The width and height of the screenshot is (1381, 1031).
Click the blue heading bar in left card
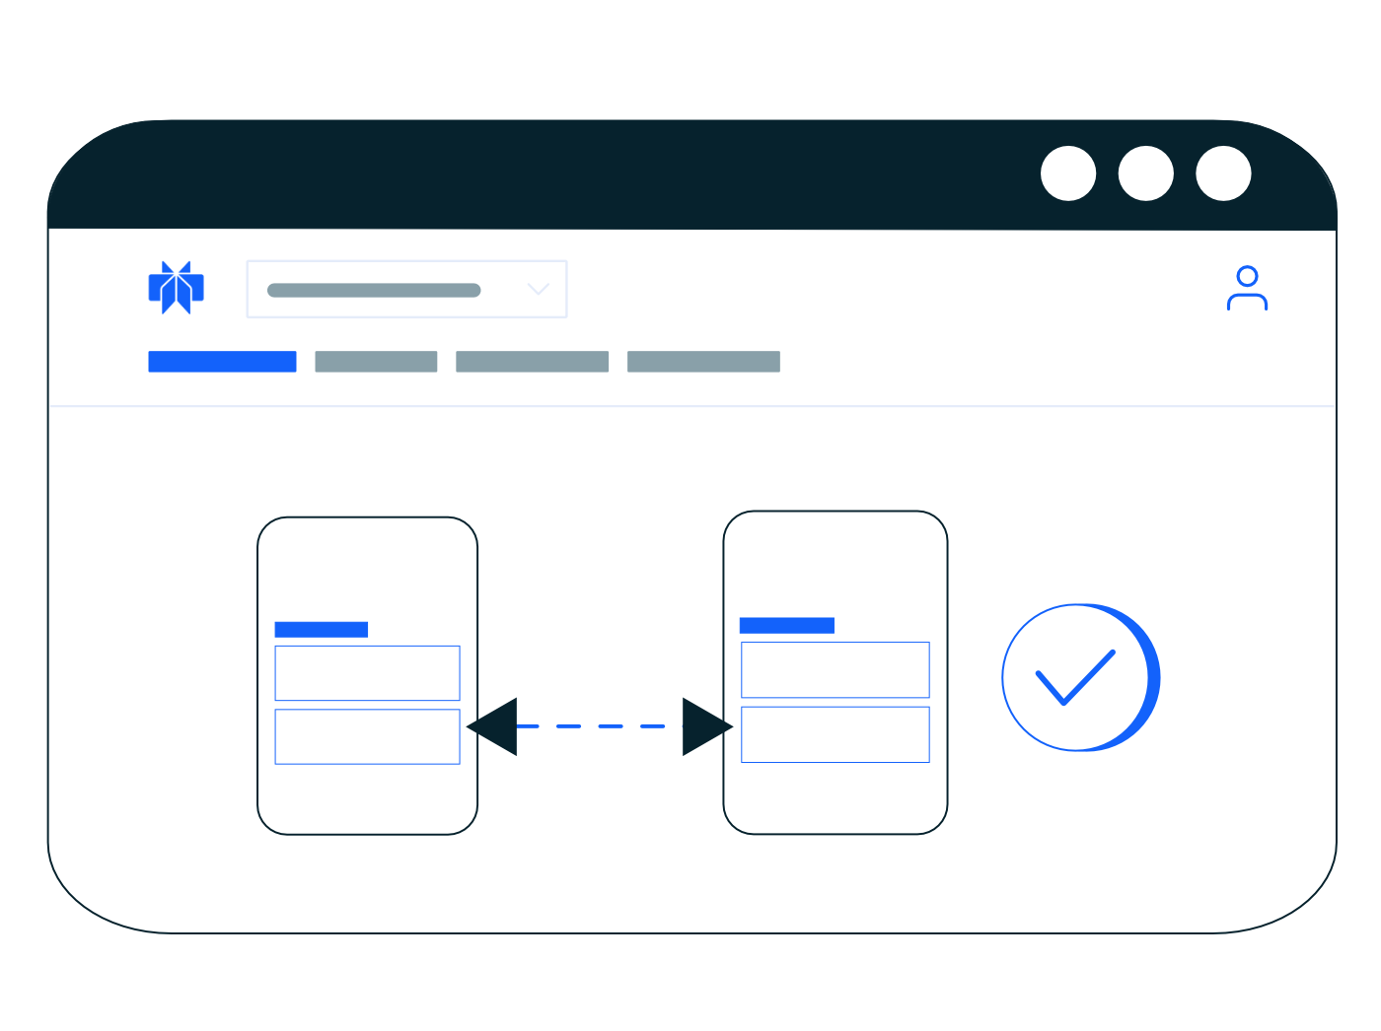(x=322, y=630)
